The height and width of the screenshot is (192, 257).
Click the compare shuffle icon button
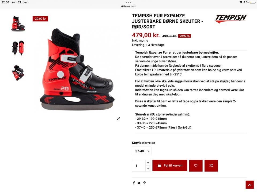[x=211, y=166]
